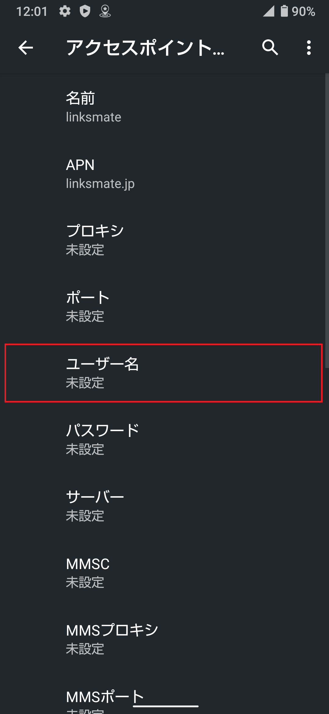Open the プロキシ setting marked 未設定
The height and width of the screenshot is (714, 329).
pyautogui.click(x=164, y=240)
